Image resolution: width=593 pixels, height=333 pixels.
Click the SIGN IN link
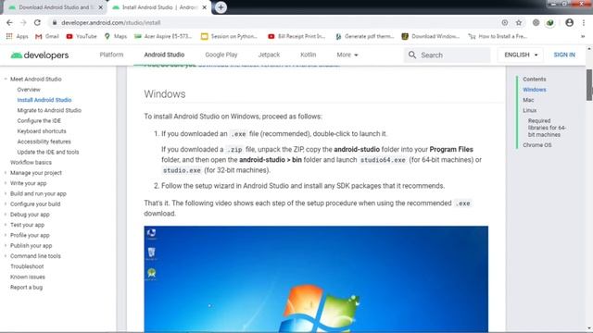point(564,55)
